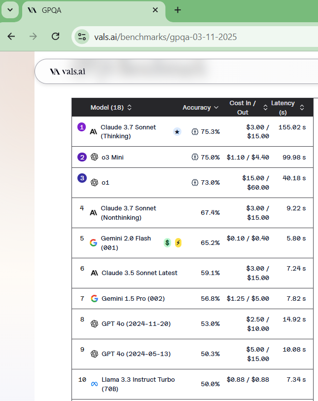Click OpenAI logo beside GPT 4o (2024-05-13)
Viewport: 318px width, 401px height.
(x=95, y=354)
